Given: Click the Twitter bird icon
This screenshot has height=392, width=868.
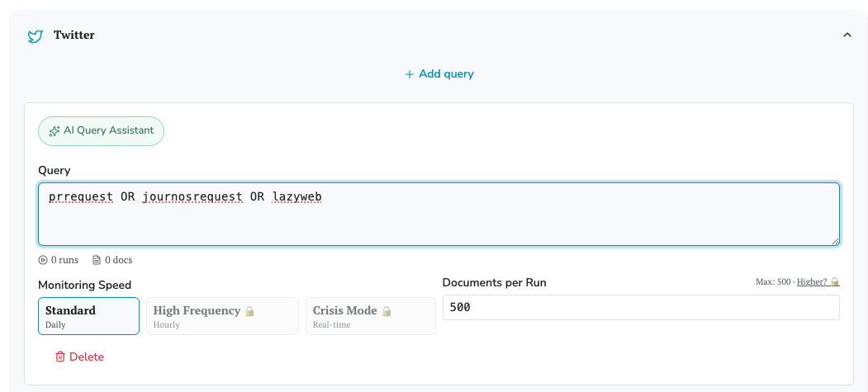Looking at the screenshot, I should [x=35, y=35].
